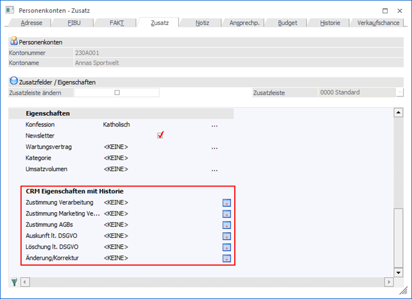Click history icon beside Zustimmung AGBs
This screenshot has width=412, height=299.
click(226, 225)
